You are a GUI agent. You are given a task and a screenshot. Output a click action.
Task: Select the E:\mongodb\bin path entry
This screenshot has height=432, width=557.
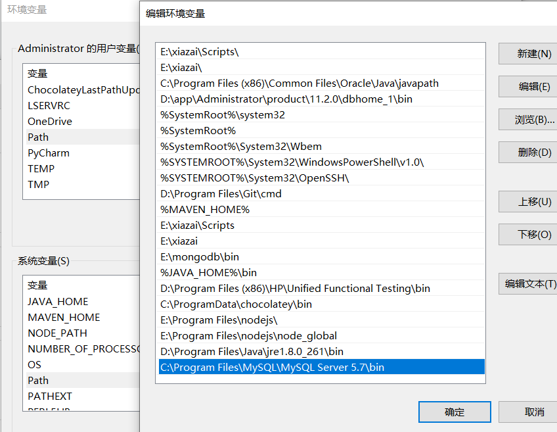[x=200, y=257]
